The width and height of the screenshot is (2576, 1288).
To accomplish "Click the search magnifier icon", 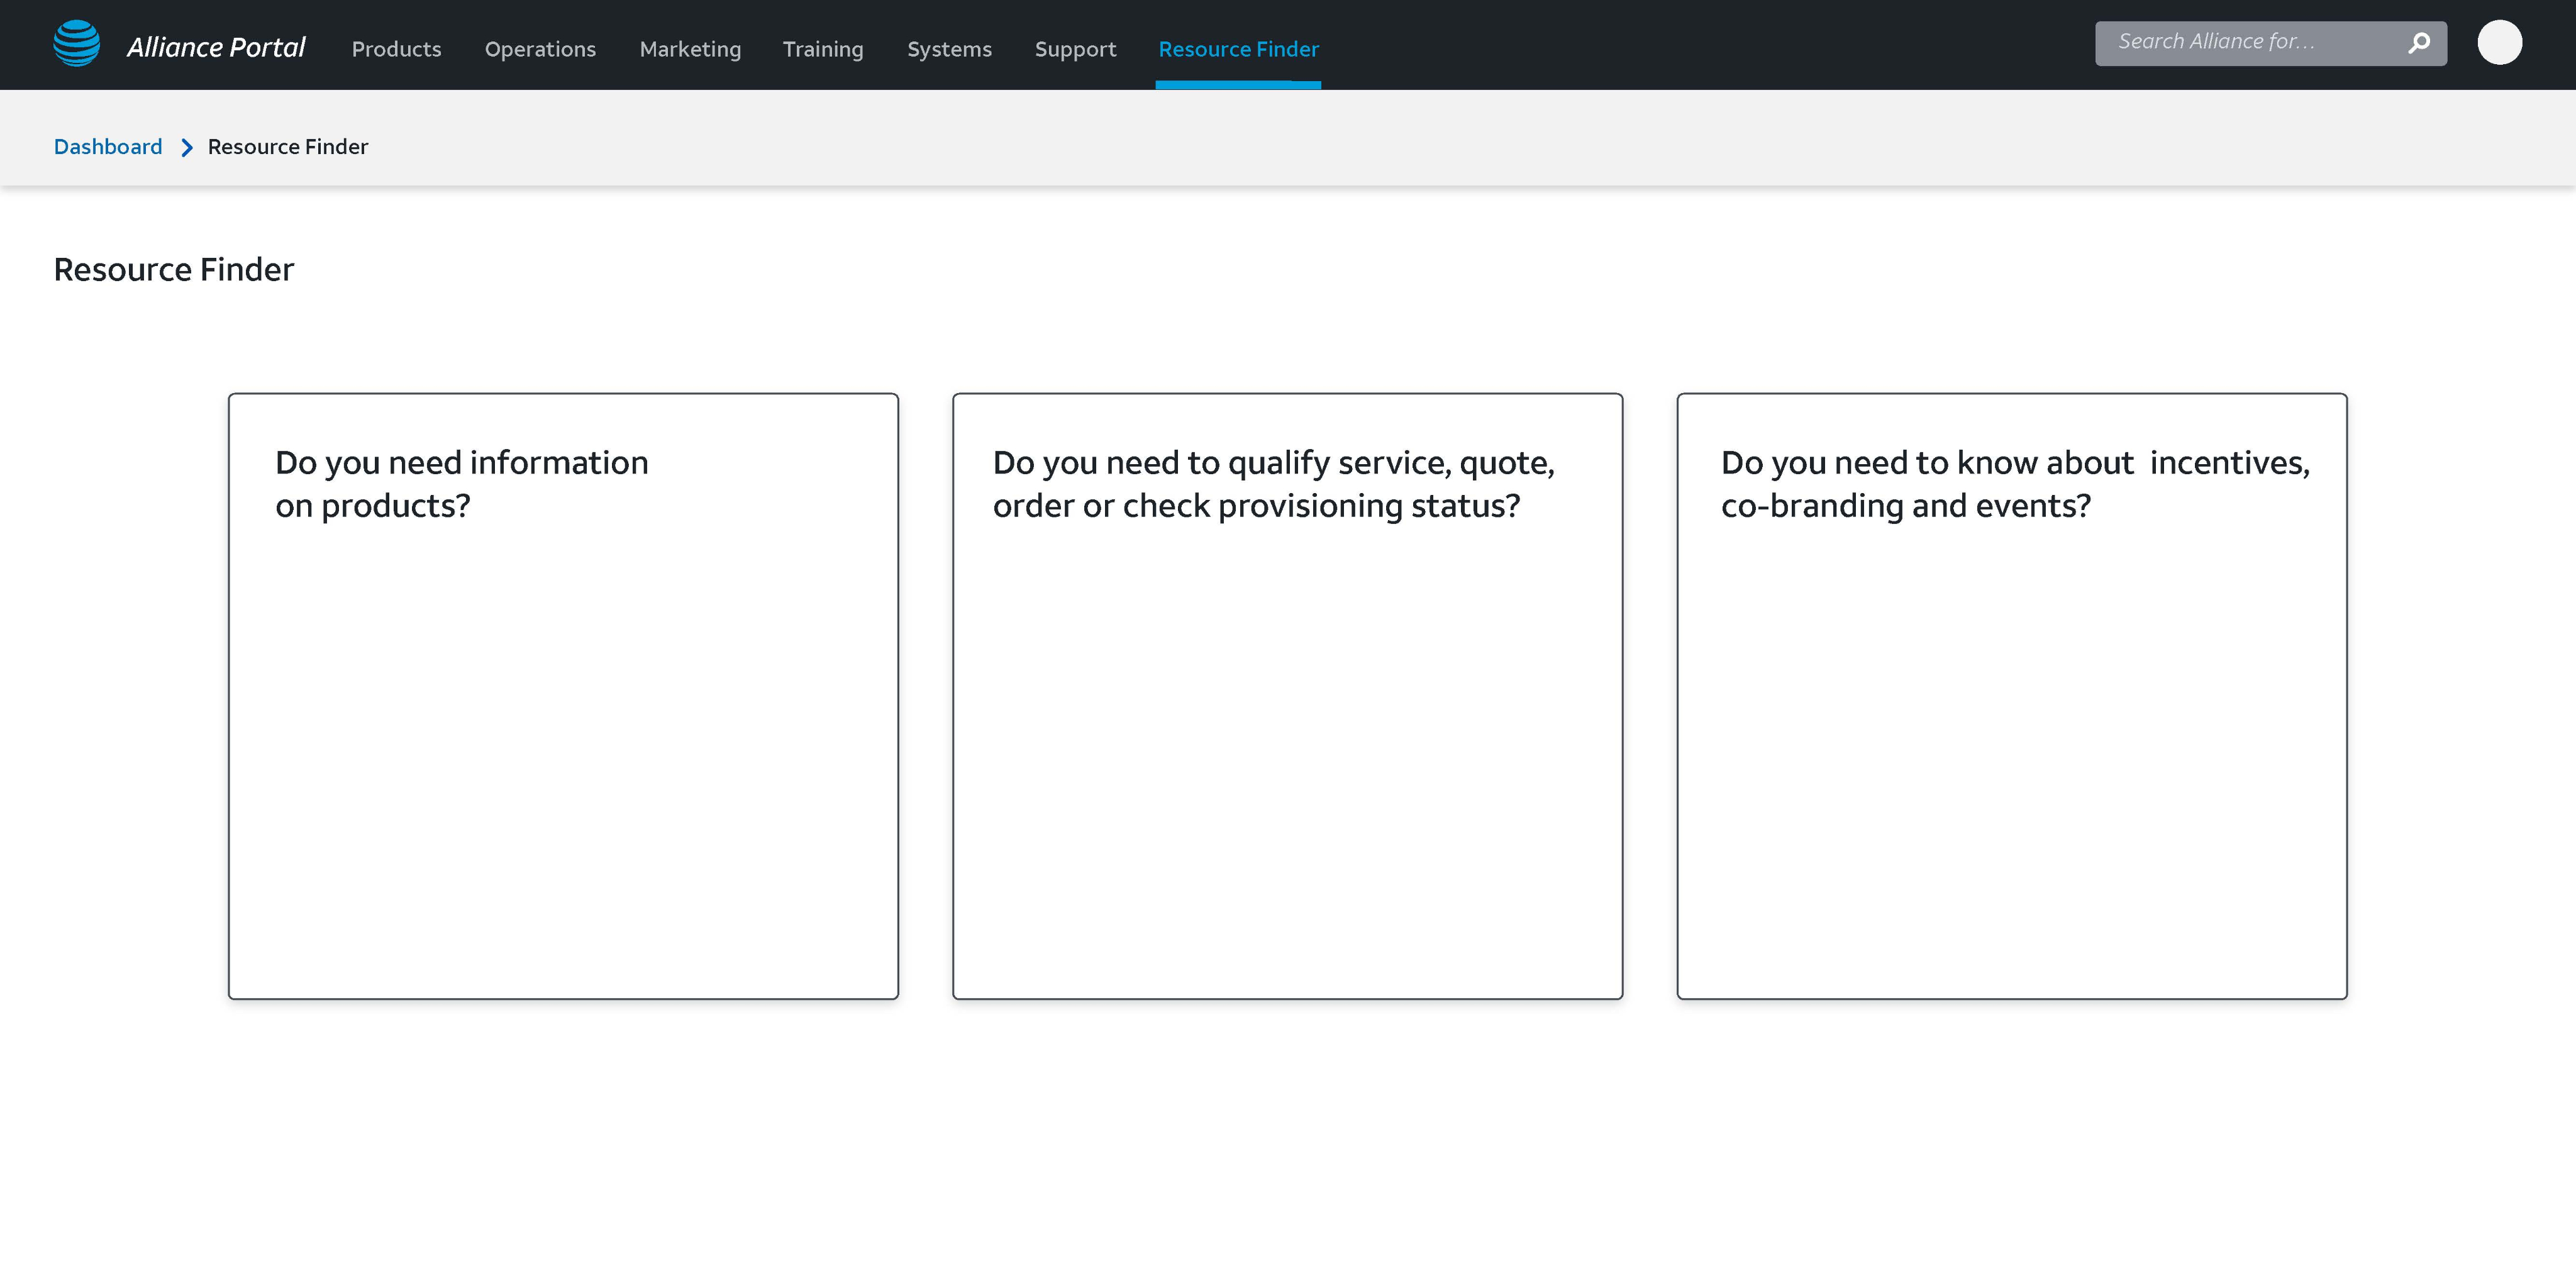I will pyautogui.click(x=2419, y=43).
